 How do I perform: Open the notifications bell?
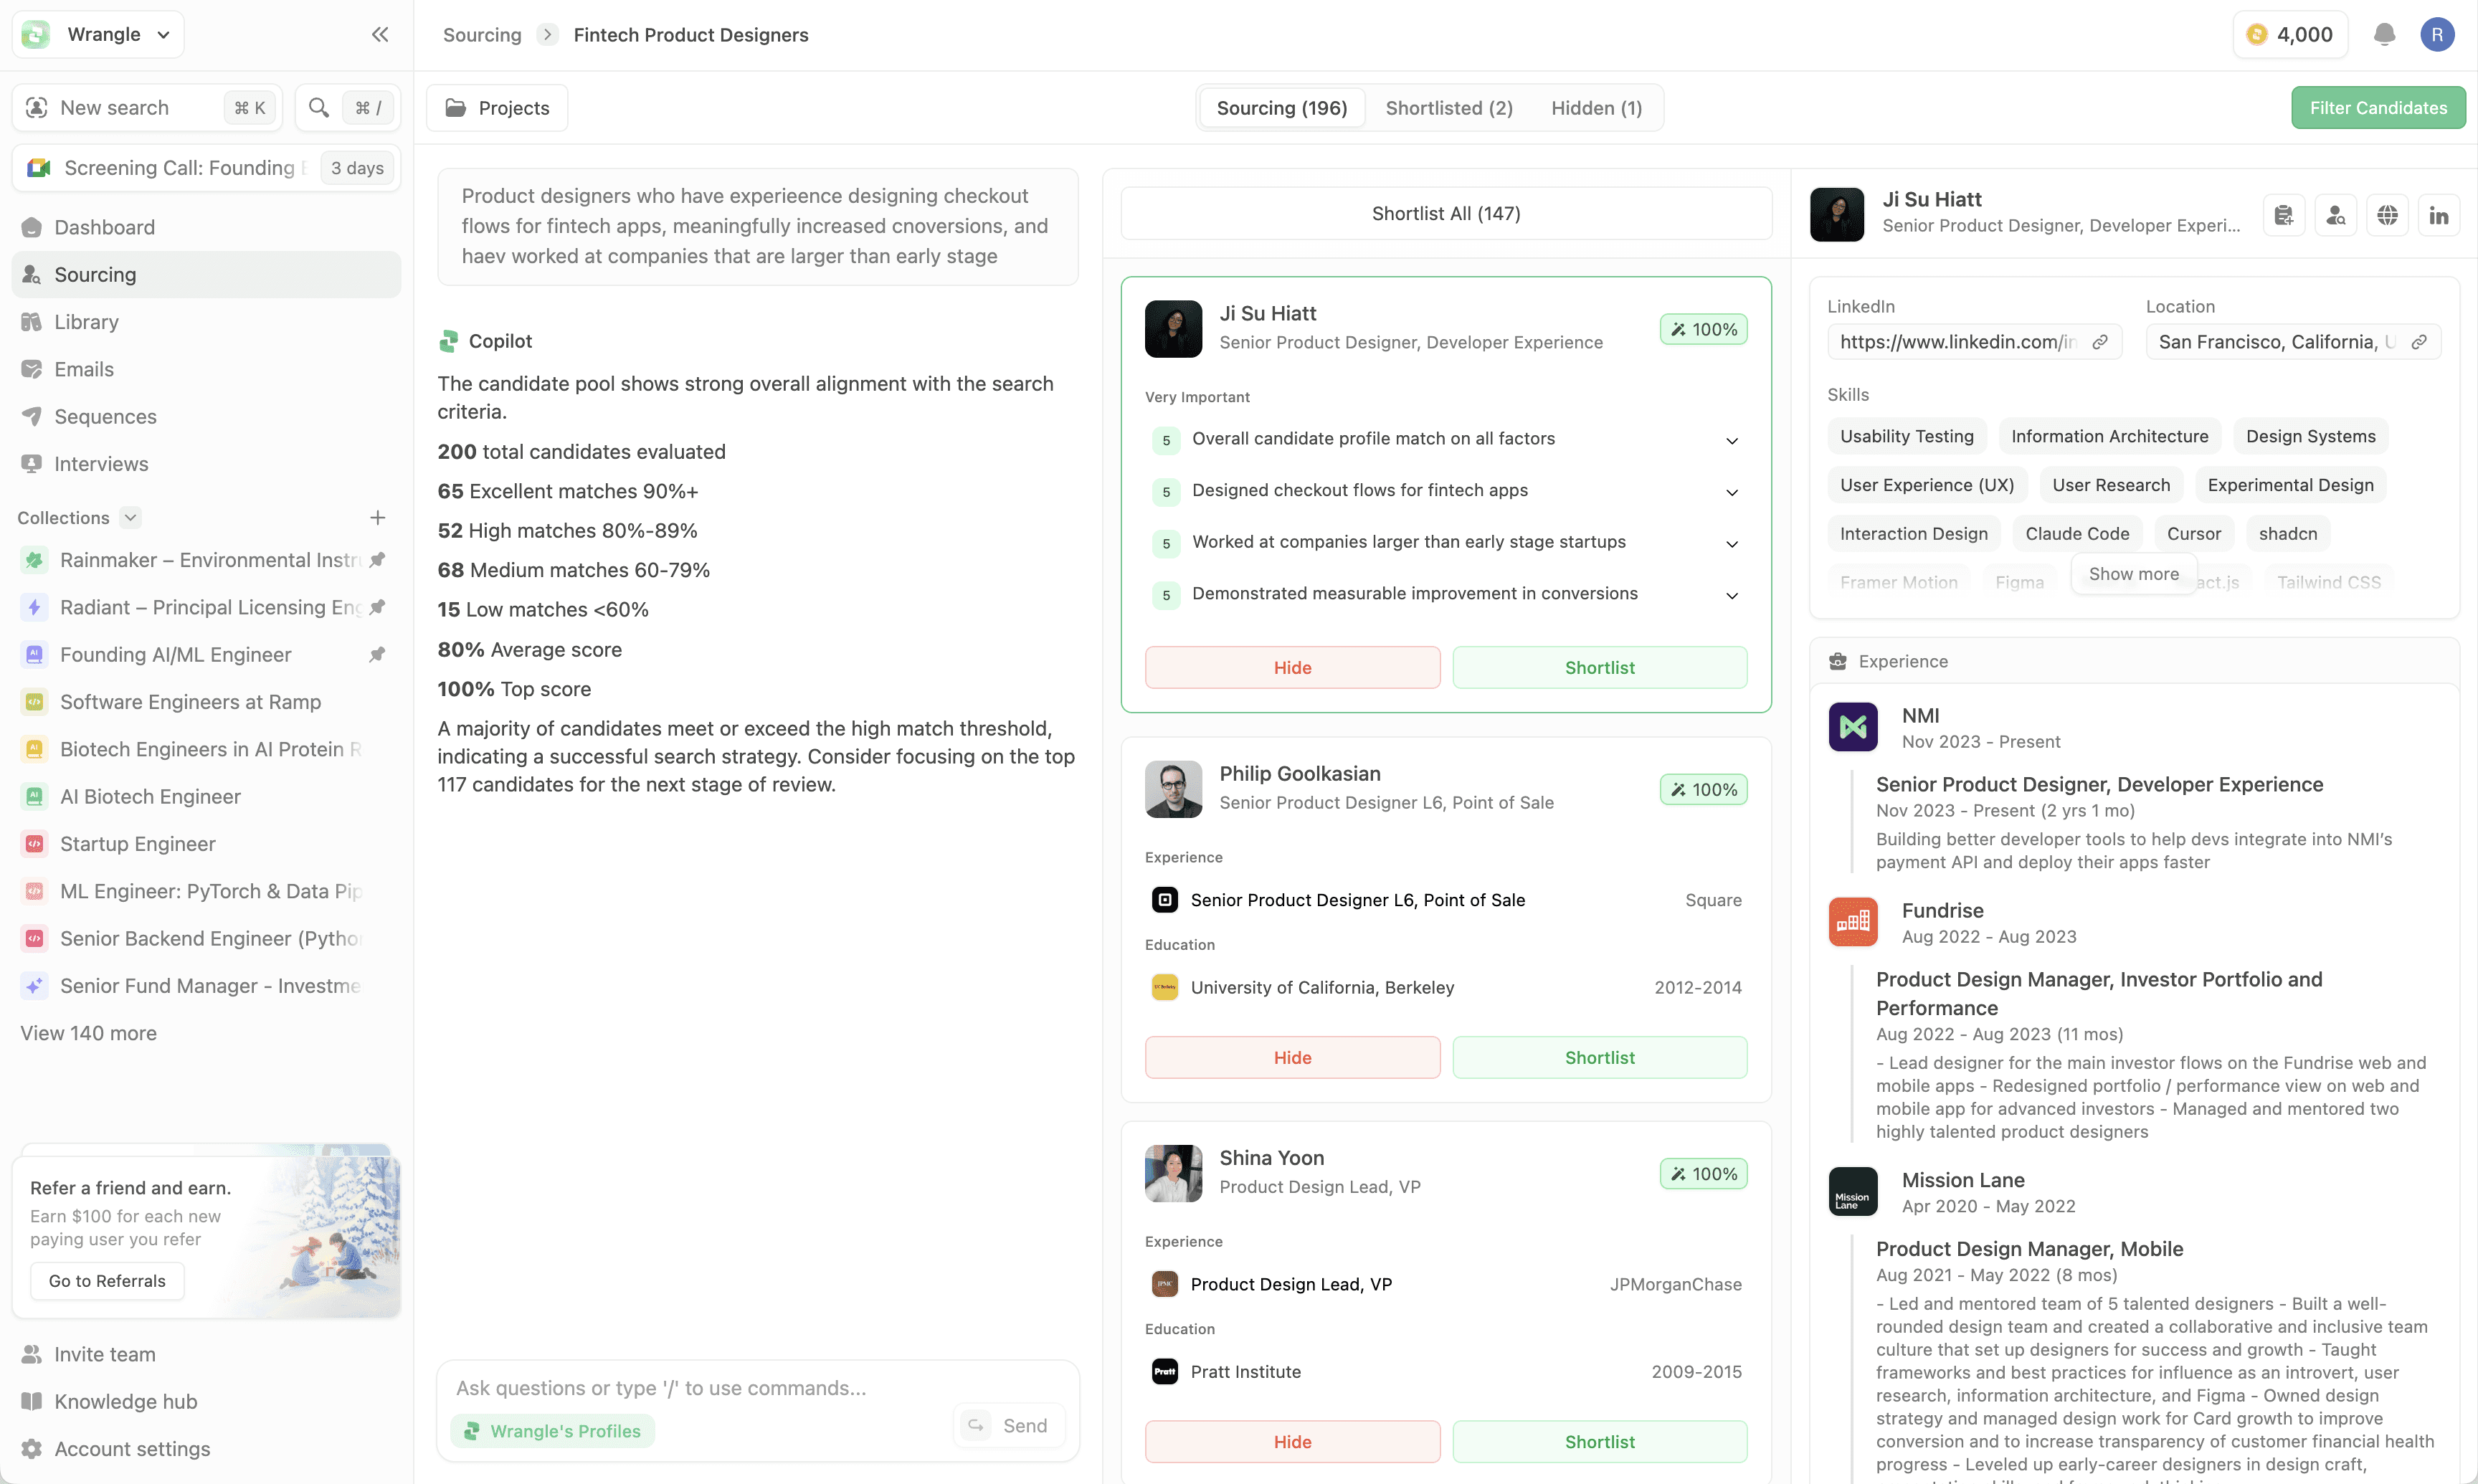click(x=2384, y=35)
